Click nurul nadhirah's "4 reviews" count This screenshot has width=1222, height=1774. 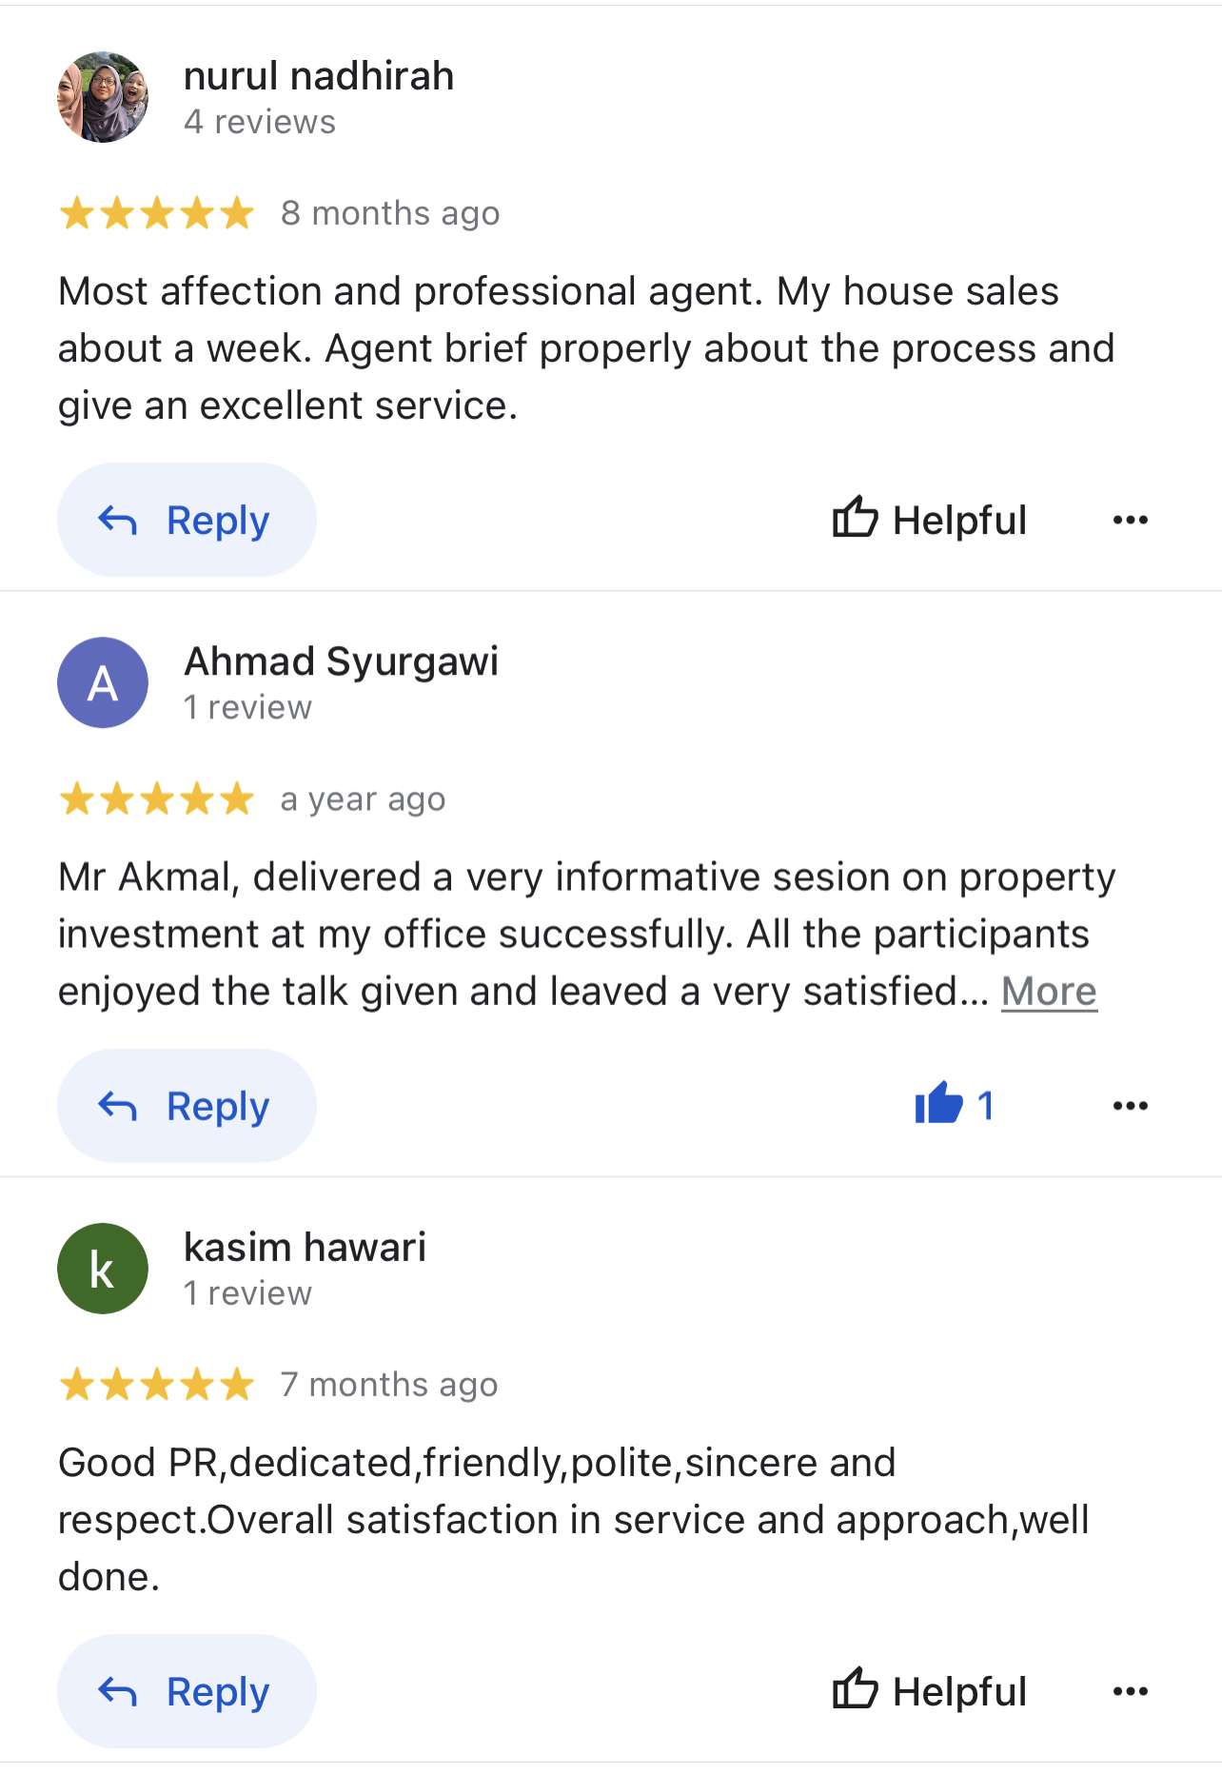260,122
